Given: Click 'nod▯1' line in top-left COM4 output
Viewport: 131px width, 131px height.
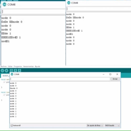Looking at the screenshot, I should pyautogui.click(x=6, y=41).
